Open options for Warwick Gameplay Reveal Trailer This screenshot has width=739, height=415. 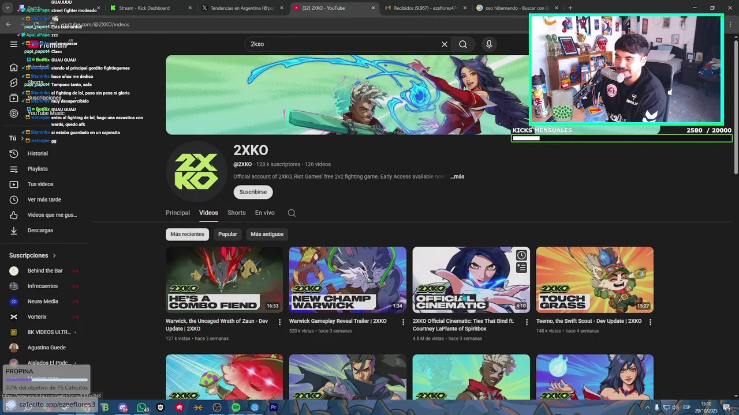[x=404, y=322]
